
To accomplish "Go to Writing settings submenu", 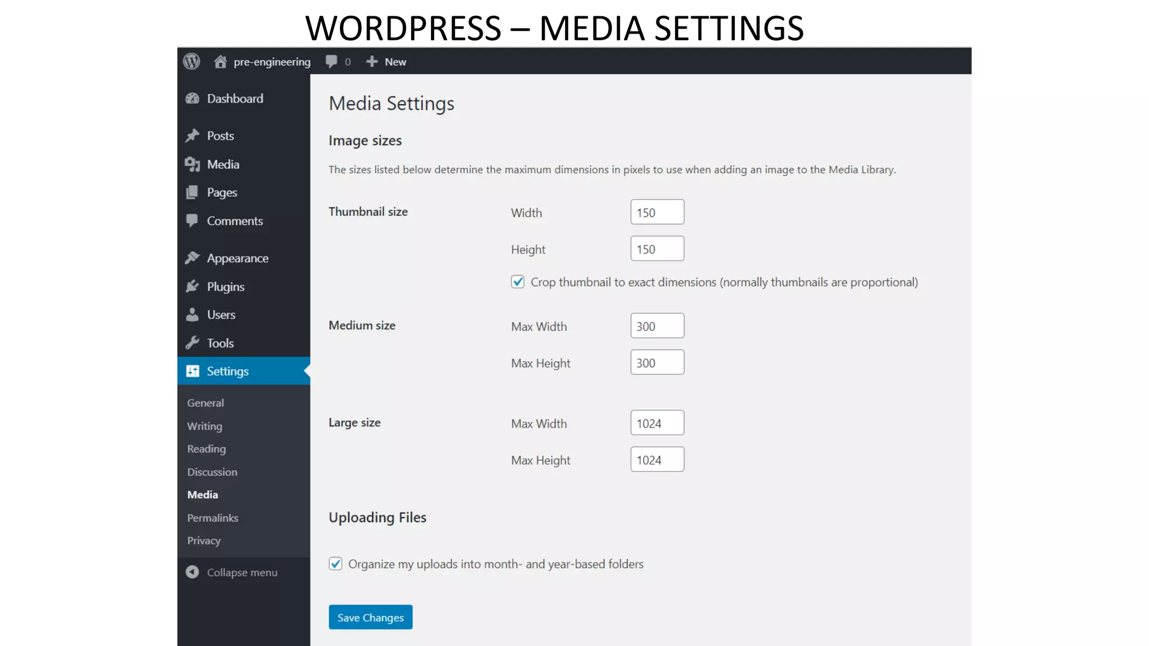I will [205, 426].
